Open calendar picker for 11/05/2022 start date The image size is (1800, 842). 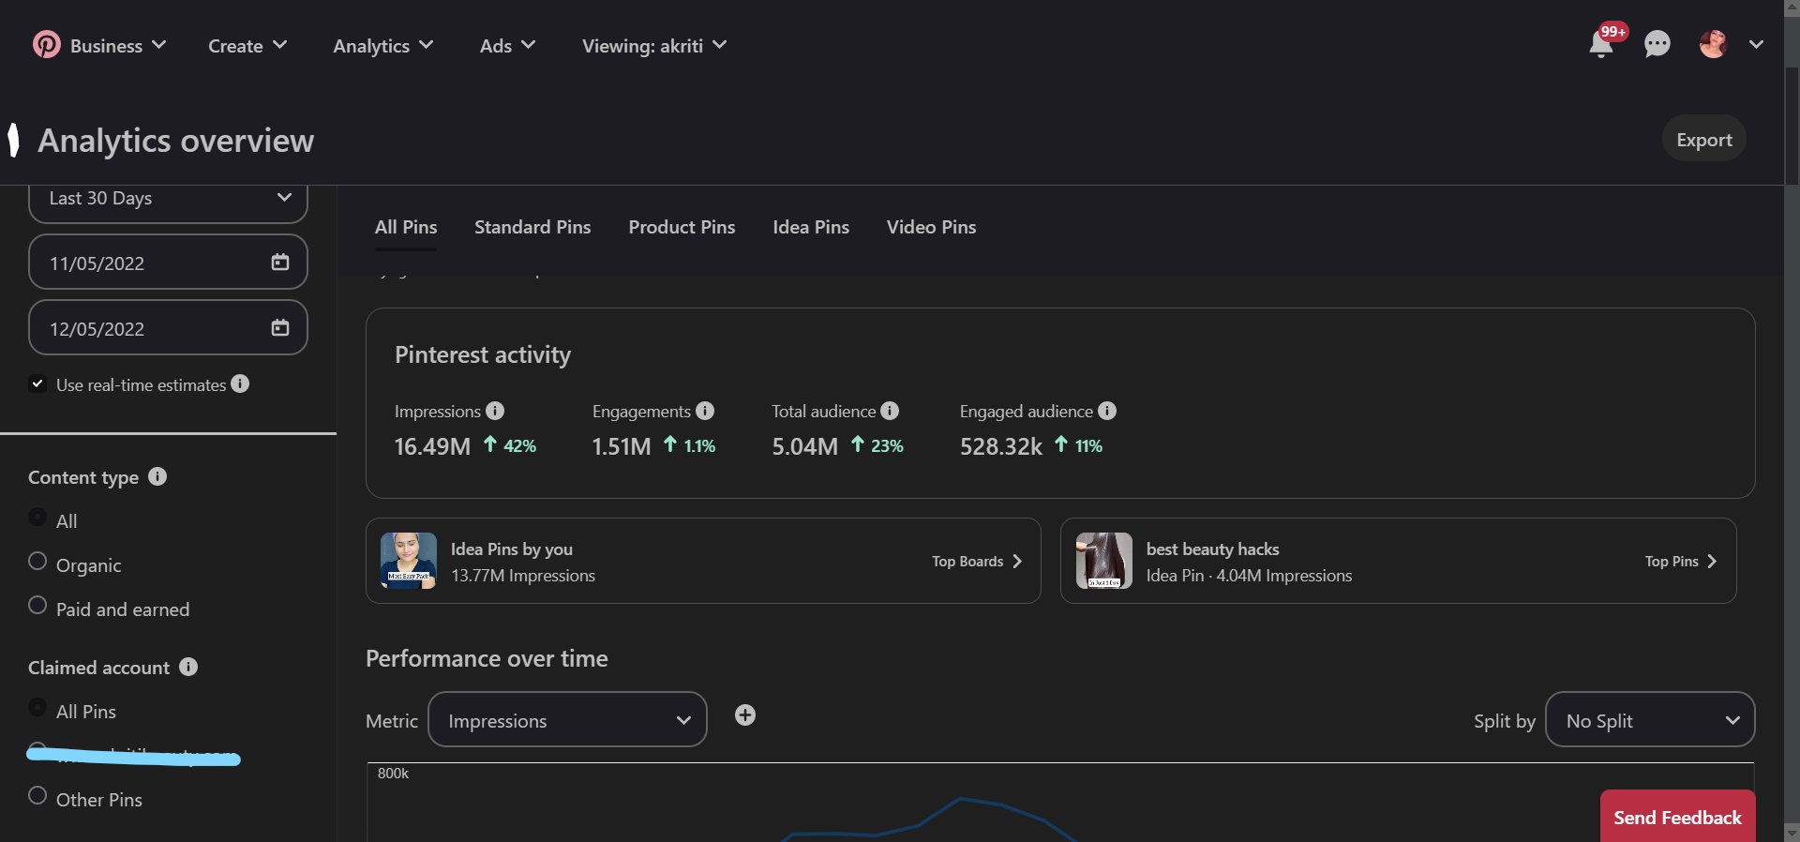tap(279, 263)
